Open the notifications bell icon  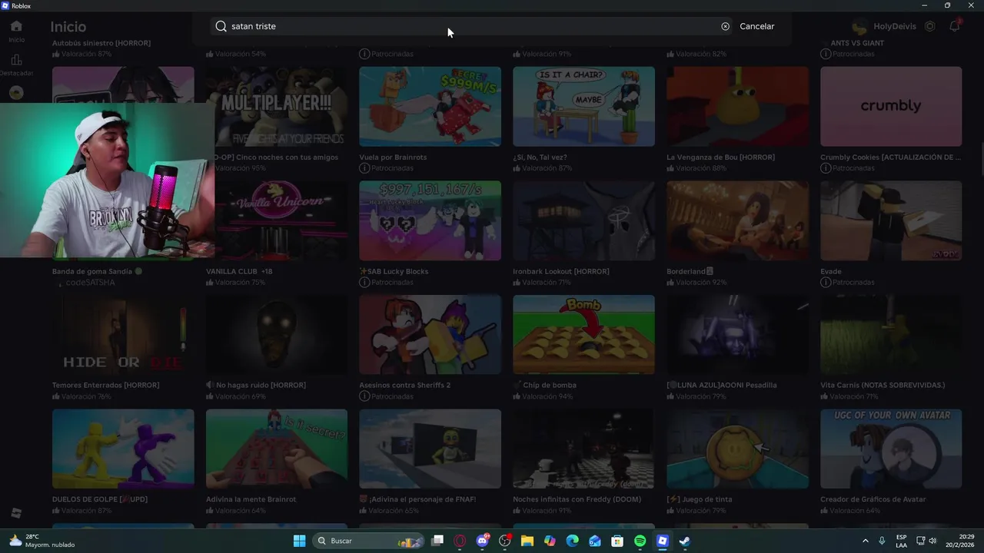point(954,26)
